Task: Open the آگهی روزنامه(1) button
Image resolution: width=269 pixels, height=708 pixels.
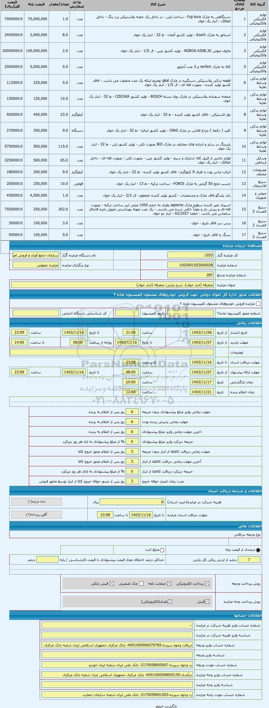Action: click(x=37, y=514)
